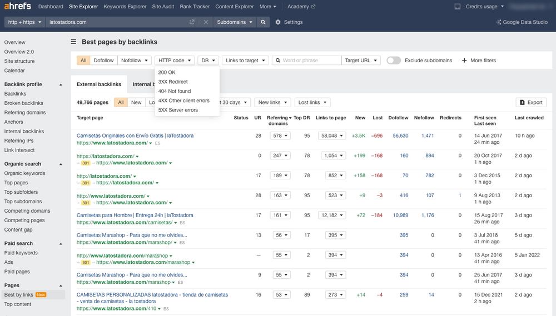Image resolution: width=556 pixels, height=316 pixels.
Task: Expand the Subdomains mode dropdown
Action: (235, 22)
